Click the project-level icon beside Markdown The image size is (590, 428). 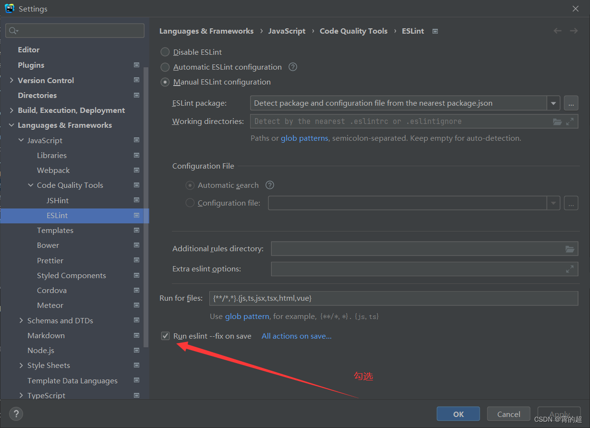coord(137,335)
